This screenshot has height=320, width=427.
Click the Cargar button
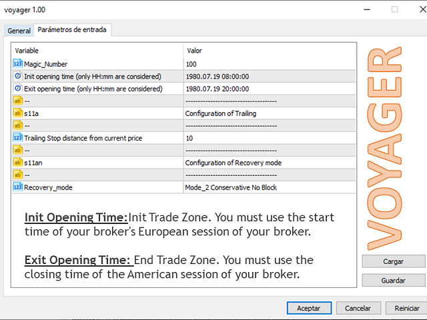tap(393, 261)
